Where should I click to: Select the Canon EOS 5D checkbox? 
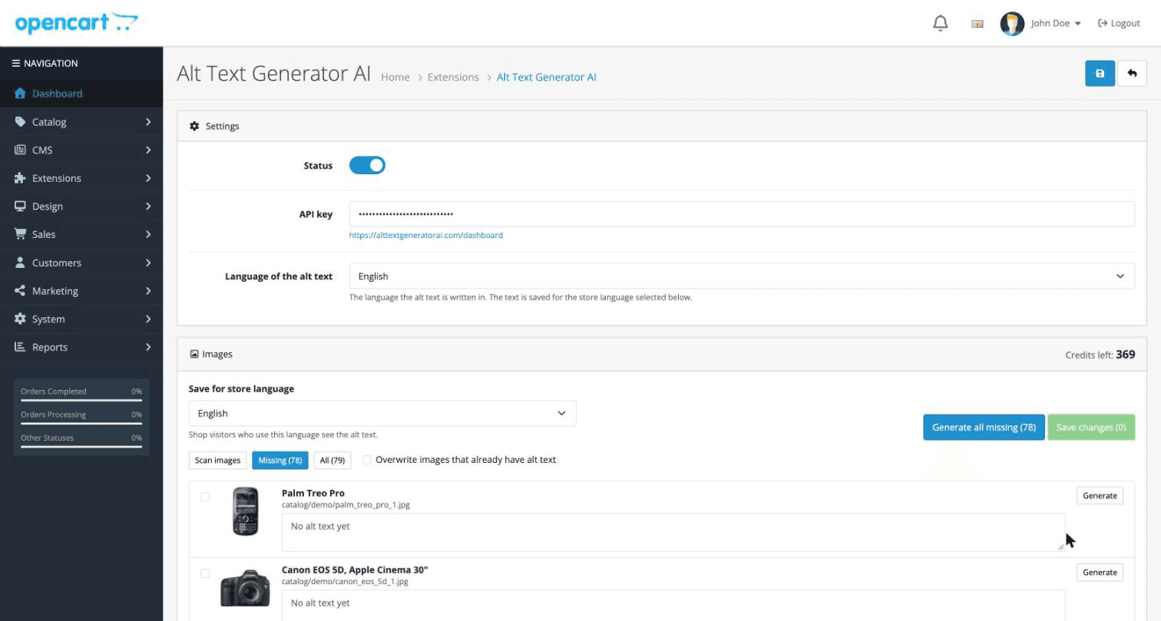click(205, 573)
